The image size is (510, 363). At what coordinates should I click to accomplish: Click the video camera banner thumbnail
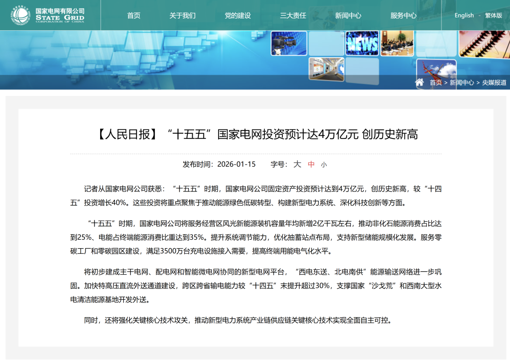click(x=289, y=43)
